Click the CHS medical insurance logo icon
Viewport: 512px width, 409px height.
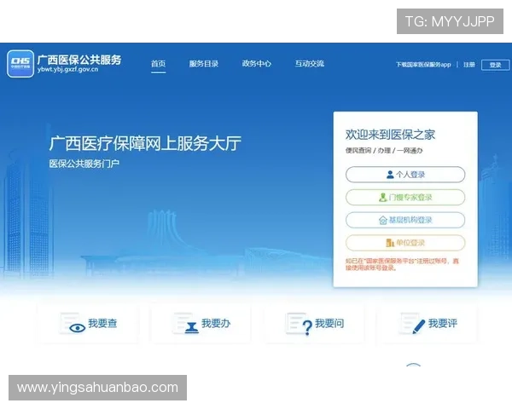(x=20, y=64)
